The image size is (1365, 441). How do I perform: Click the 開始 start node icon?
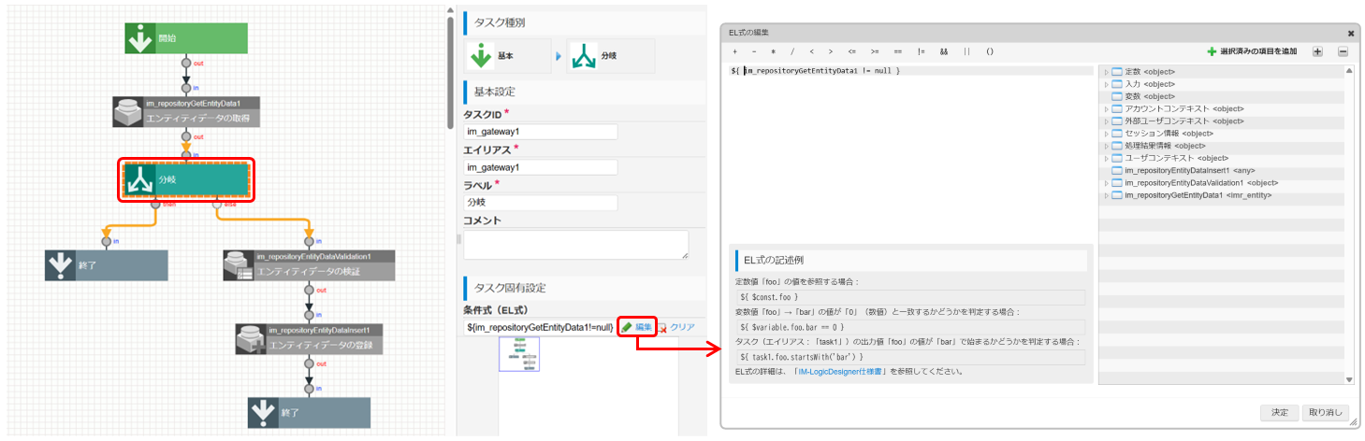pyautogui.click(x=140, y=38)
